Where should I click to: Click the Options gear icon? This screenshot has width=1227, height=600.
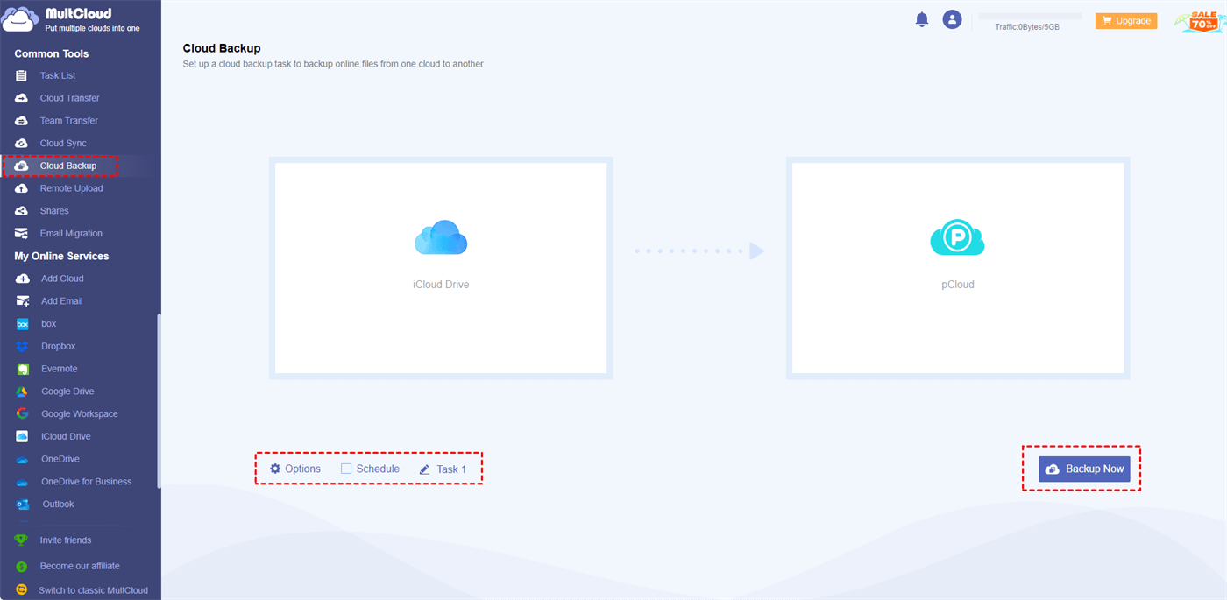point(275,469)
